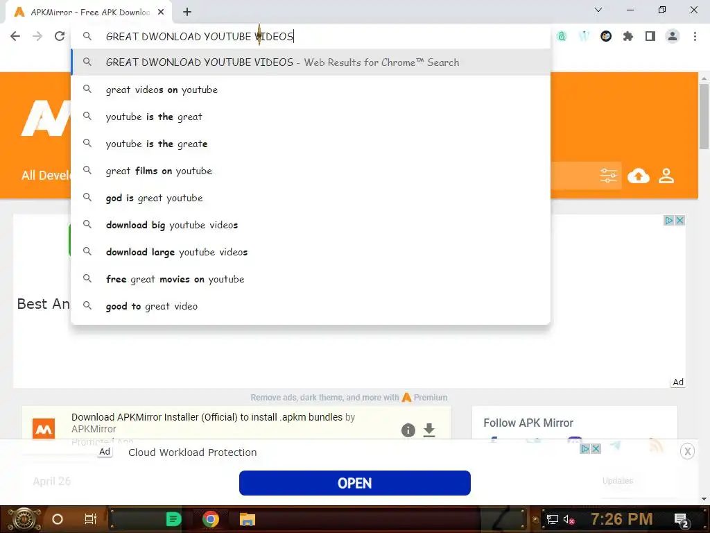Select suggestion 'god is great youtube'
Viewport: 710px width, 533px height.
pos(311,198)
